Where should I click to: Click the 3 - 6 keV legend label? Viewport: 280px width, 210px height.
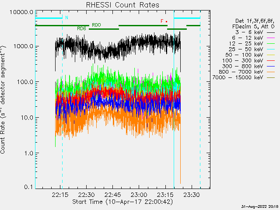click(x=249, y=32)
